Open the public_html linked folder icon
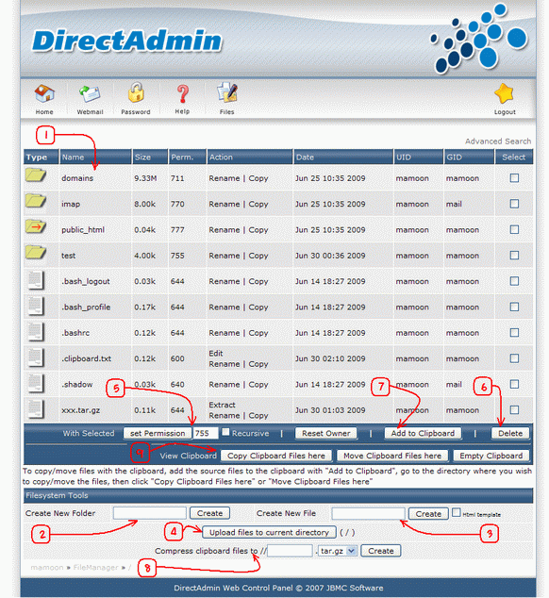This screenshot has width=549, height=598. click(x=36, y=227)
